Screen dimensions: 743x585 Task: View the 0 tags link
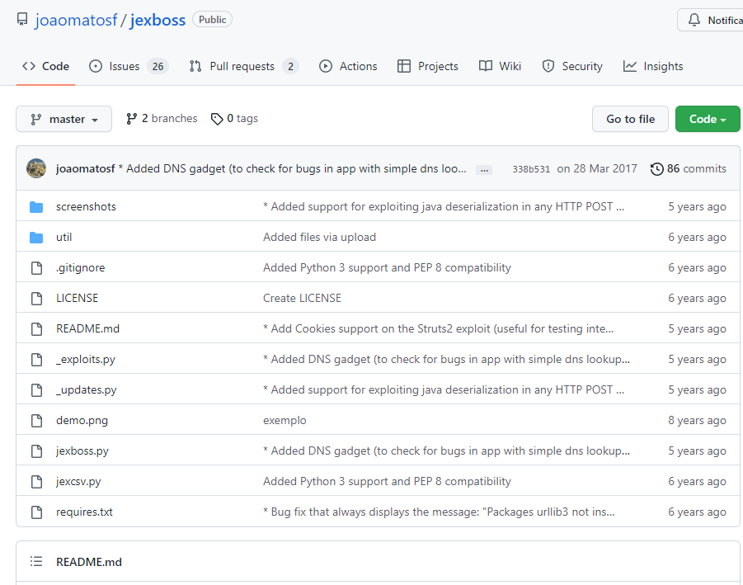234,119
